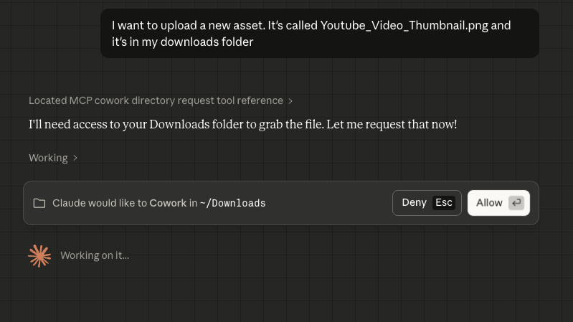Click the 'Working on it...' status text
Image resolution: width=573 pixels, height=322 pixels.
(95, 255)
